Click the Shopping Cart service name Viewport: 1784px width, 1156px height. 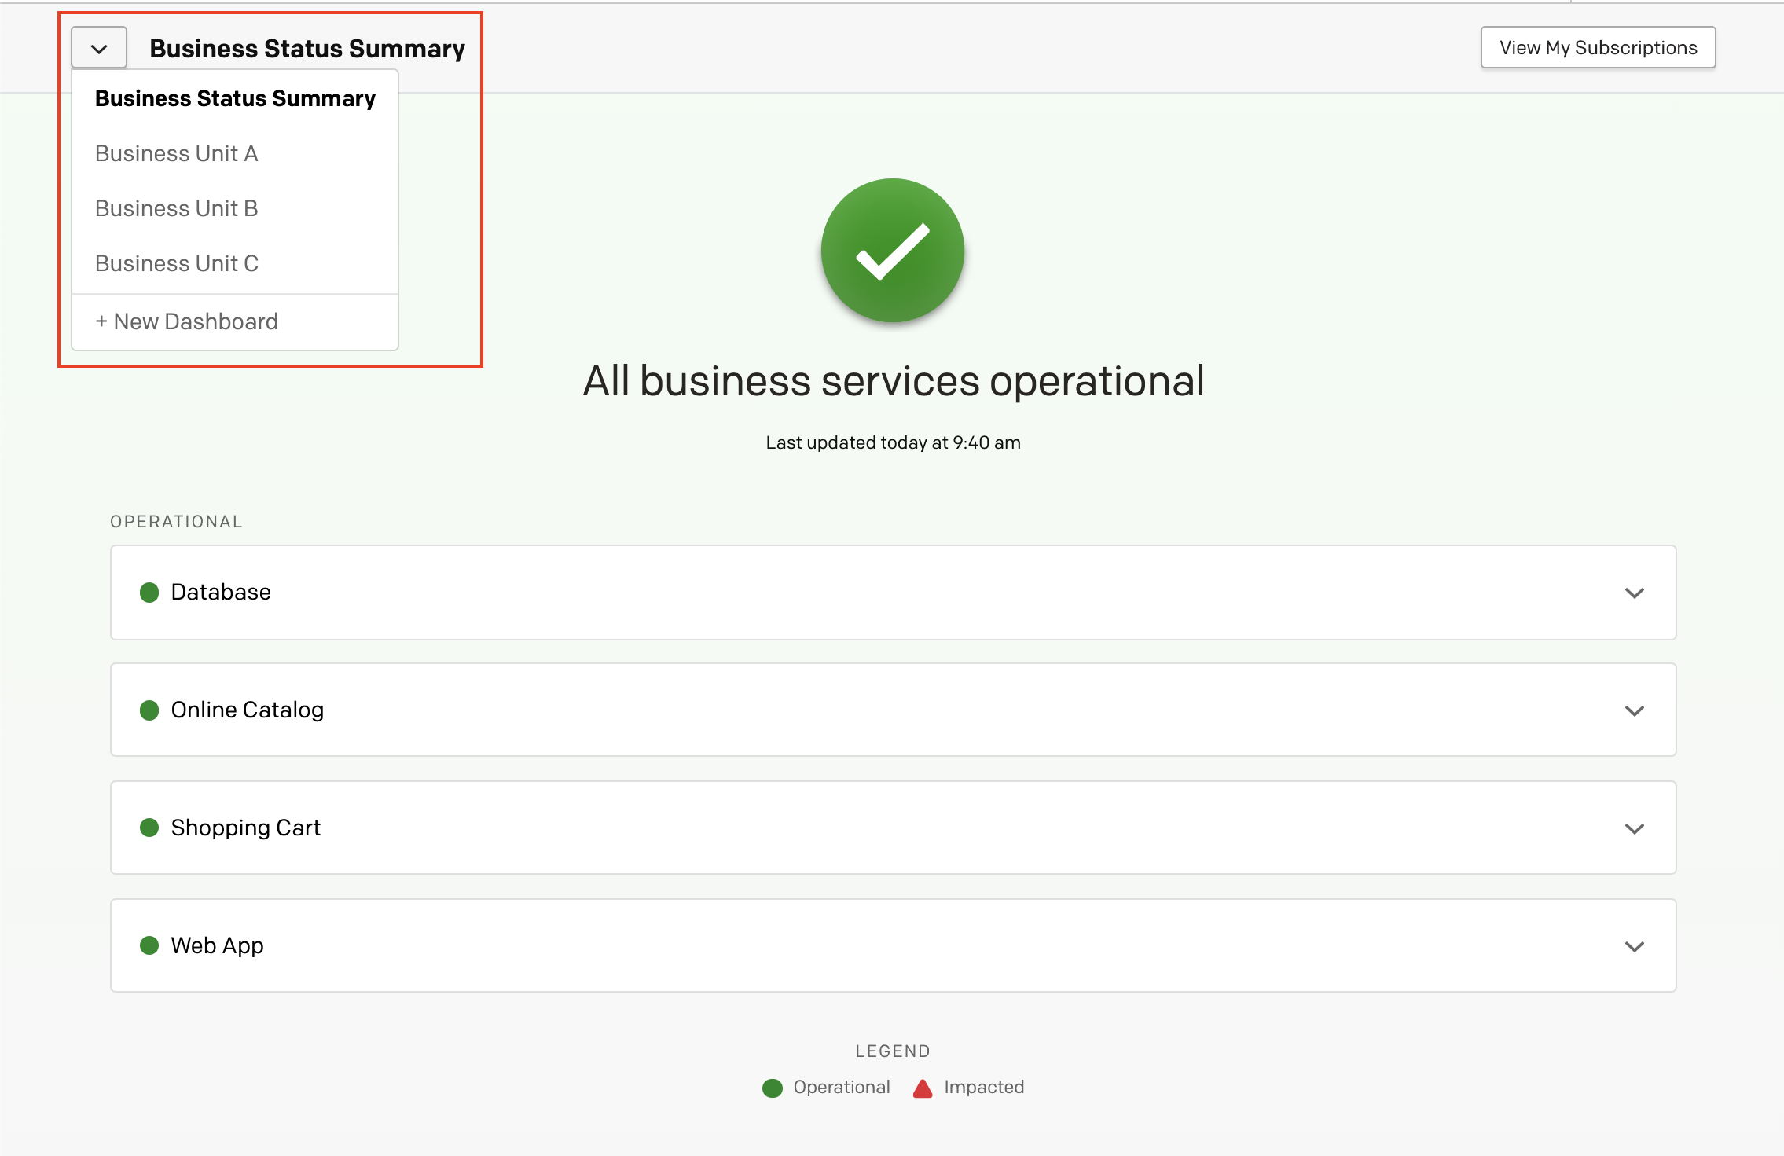pos(246,828)
